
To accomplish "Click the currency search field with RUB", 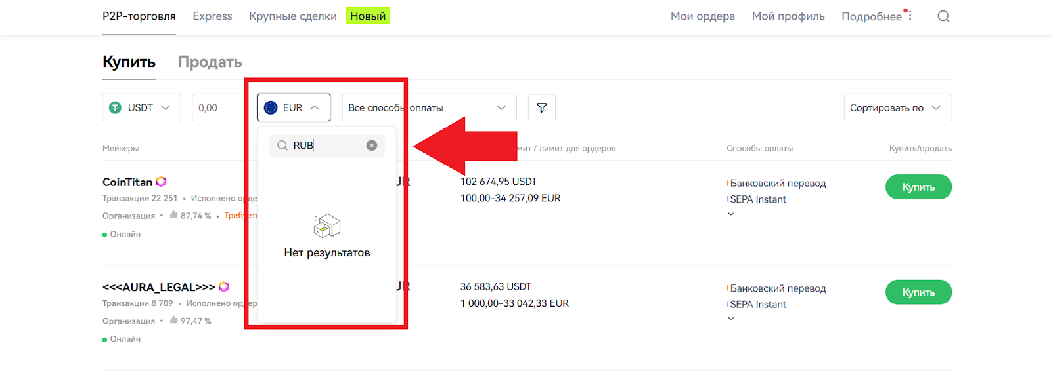I will pos(326,146).
